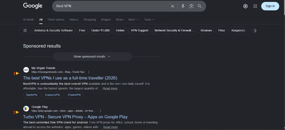The height and width of the screenshot is (130, 285).
Task: Select the Kaspersky filter chip
Action: coord(238,30)
